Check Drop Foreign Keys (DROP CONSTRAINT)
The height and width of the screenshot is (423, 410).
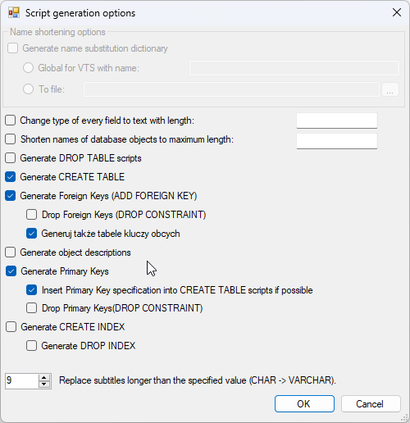pyautogui.click(x=32, y=215)
